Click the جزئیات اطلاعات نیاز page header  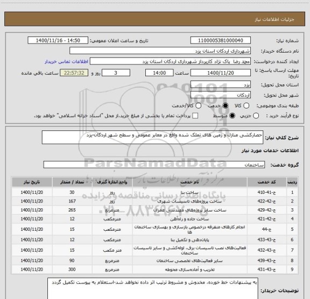click(274, 19)
